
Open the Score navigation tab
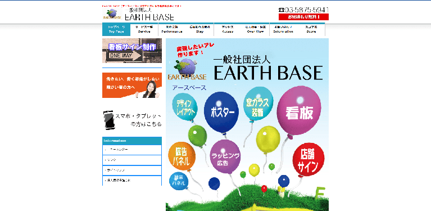click(311, 29)
